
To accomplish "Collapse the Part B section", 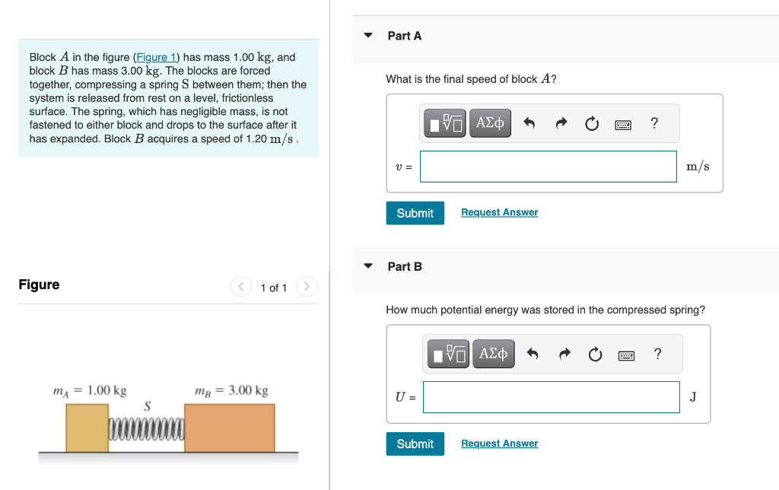I will (x=367, y=266).
